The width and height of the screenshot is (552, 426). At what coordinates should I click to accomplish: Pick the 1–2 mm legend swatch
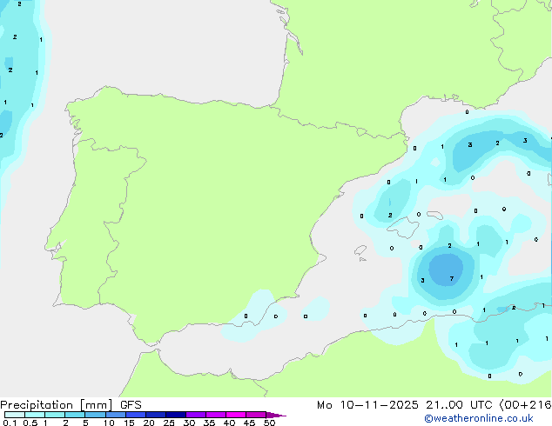(55, 415)
